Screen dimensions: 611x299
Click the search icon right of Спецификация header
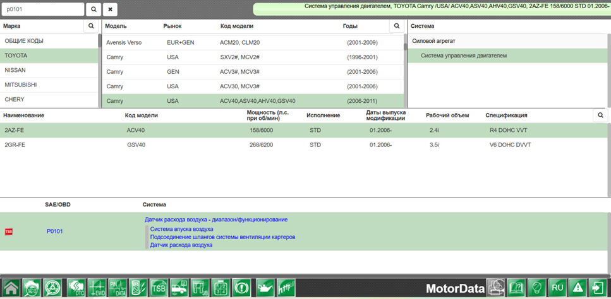600,115
